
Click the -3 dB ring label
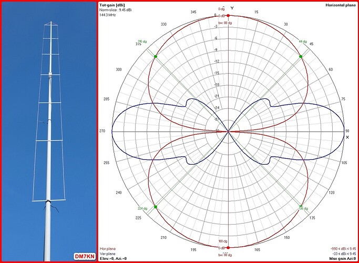coord(216,27)
